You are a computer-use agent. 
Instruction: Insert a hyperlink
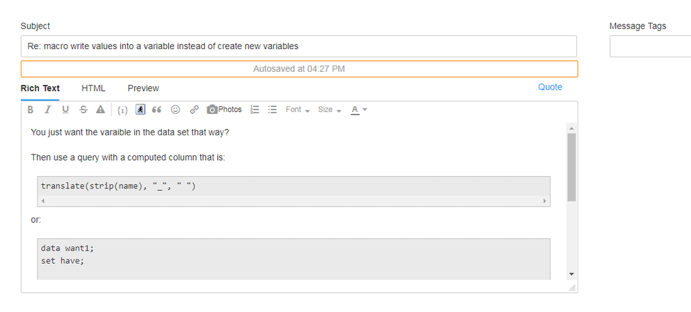point(194,110)
